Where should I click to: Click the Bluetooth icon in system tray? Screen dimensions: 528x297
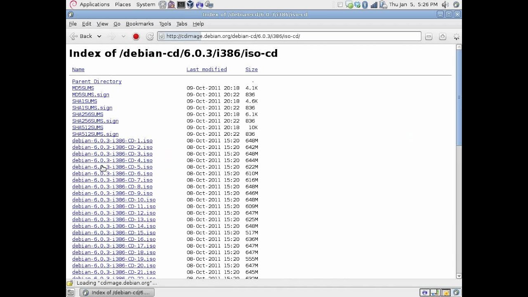pyautogui.click(x=365, y=5)
